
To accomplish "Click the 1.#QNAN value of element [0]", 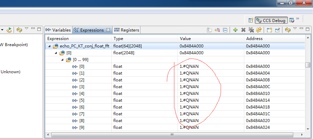I will point(189,66).
